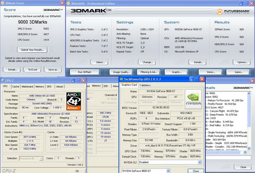Click the Specification AMD Athlon LE-1600 field

point(51,114)
